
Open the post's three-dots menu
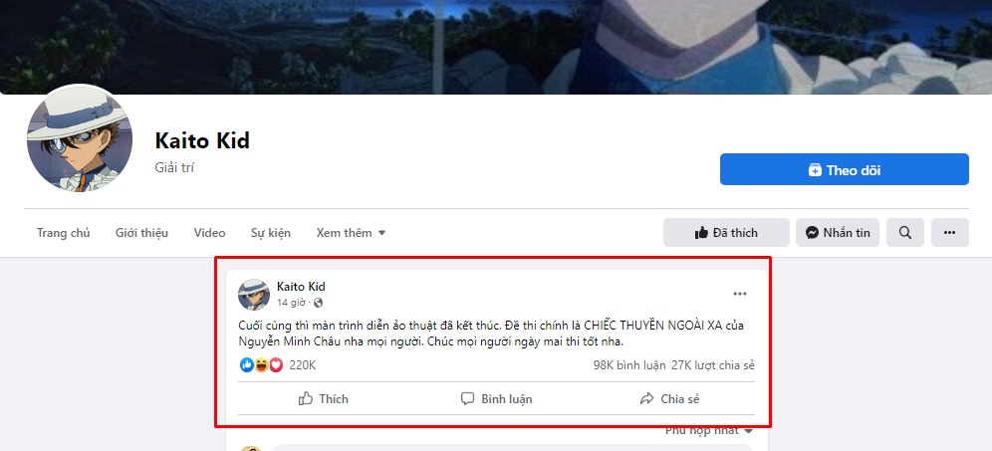click(740, 294)
